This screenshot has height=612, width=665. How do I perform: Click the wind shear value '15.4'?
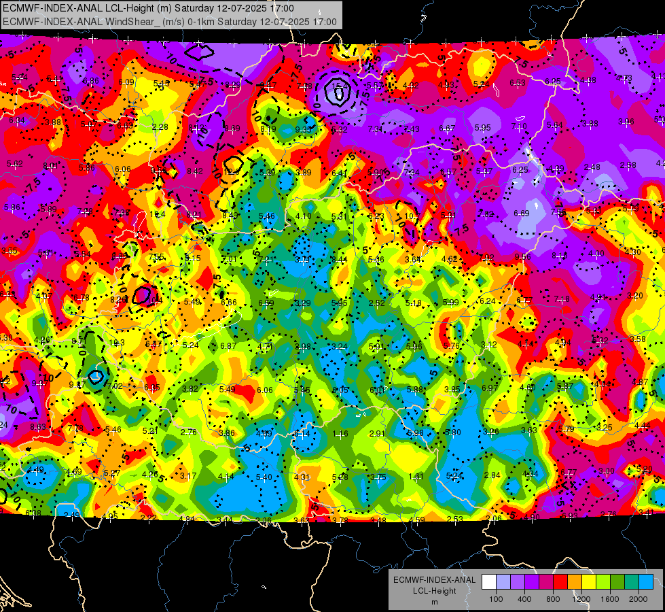pyautogui.click(x=340, y=86)
